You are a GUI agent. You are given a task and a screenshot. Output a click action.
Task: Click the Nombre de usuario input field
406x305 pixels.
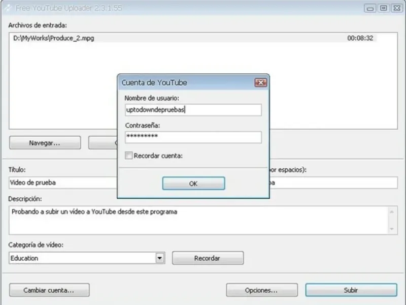(x=193, y=110)
